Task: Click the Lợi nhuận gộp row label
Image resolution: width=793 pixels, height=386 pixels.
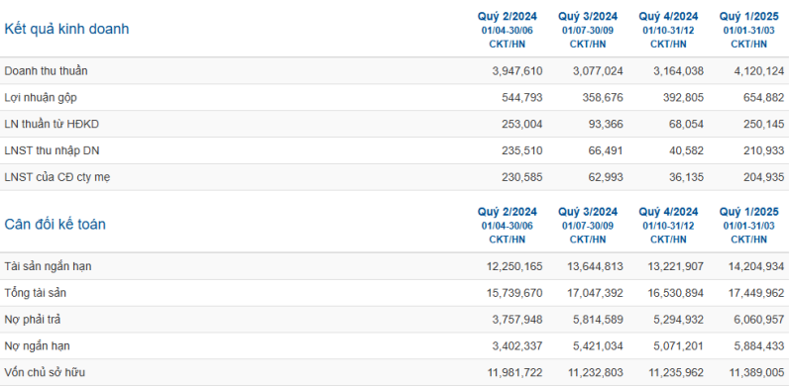Action: 41,98
